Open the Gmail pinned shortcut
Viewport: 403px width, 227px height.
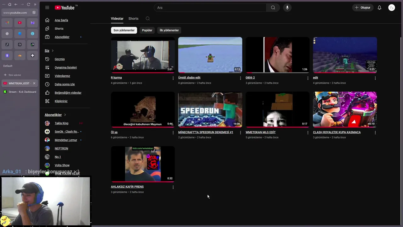tap(7, 23)
